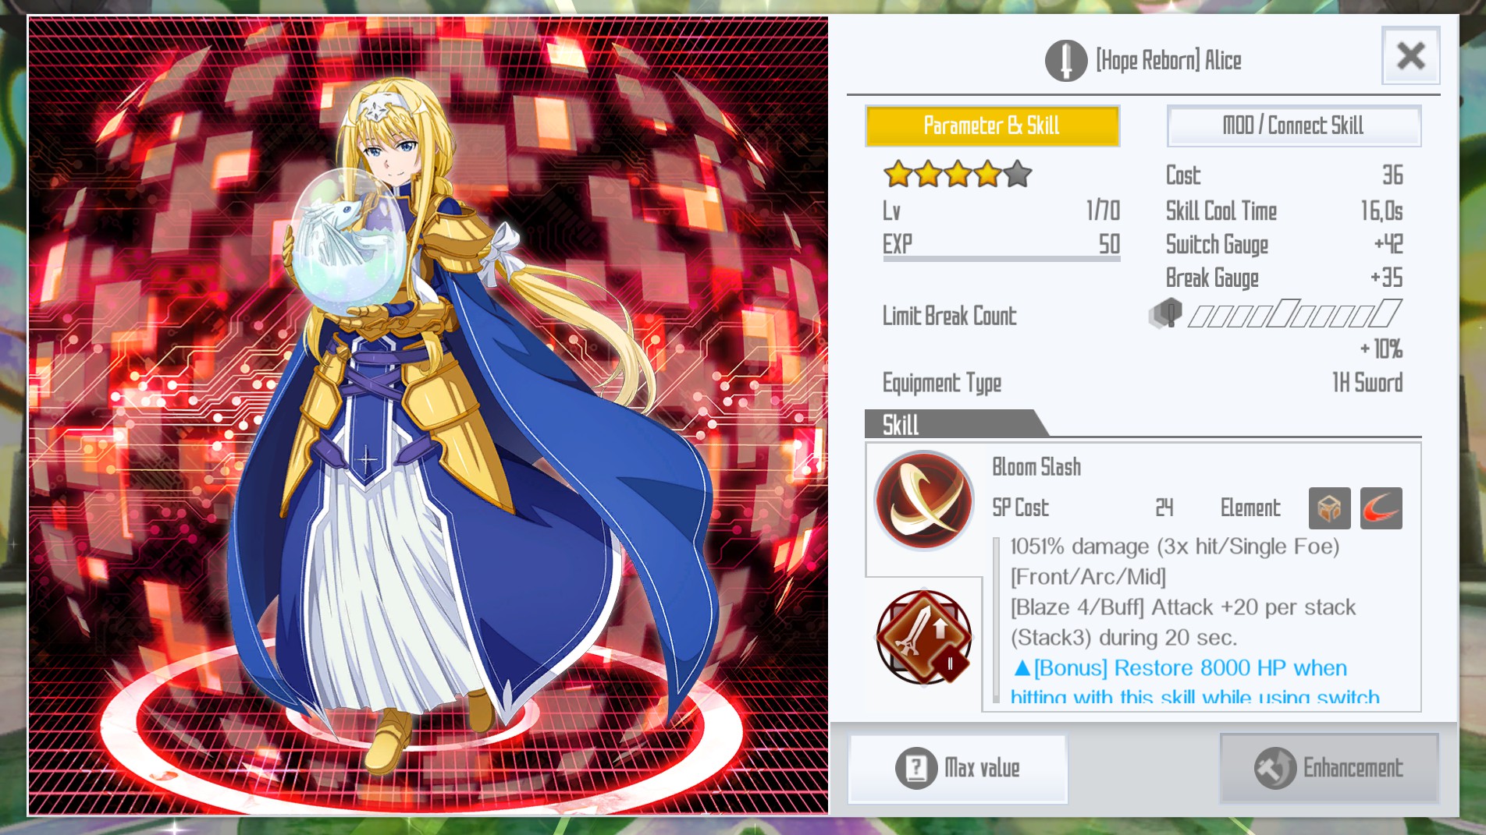Click the Limit Break Count crystal icon
Viewport: 1486px width, 835px height.
[x=1166, y=313]
